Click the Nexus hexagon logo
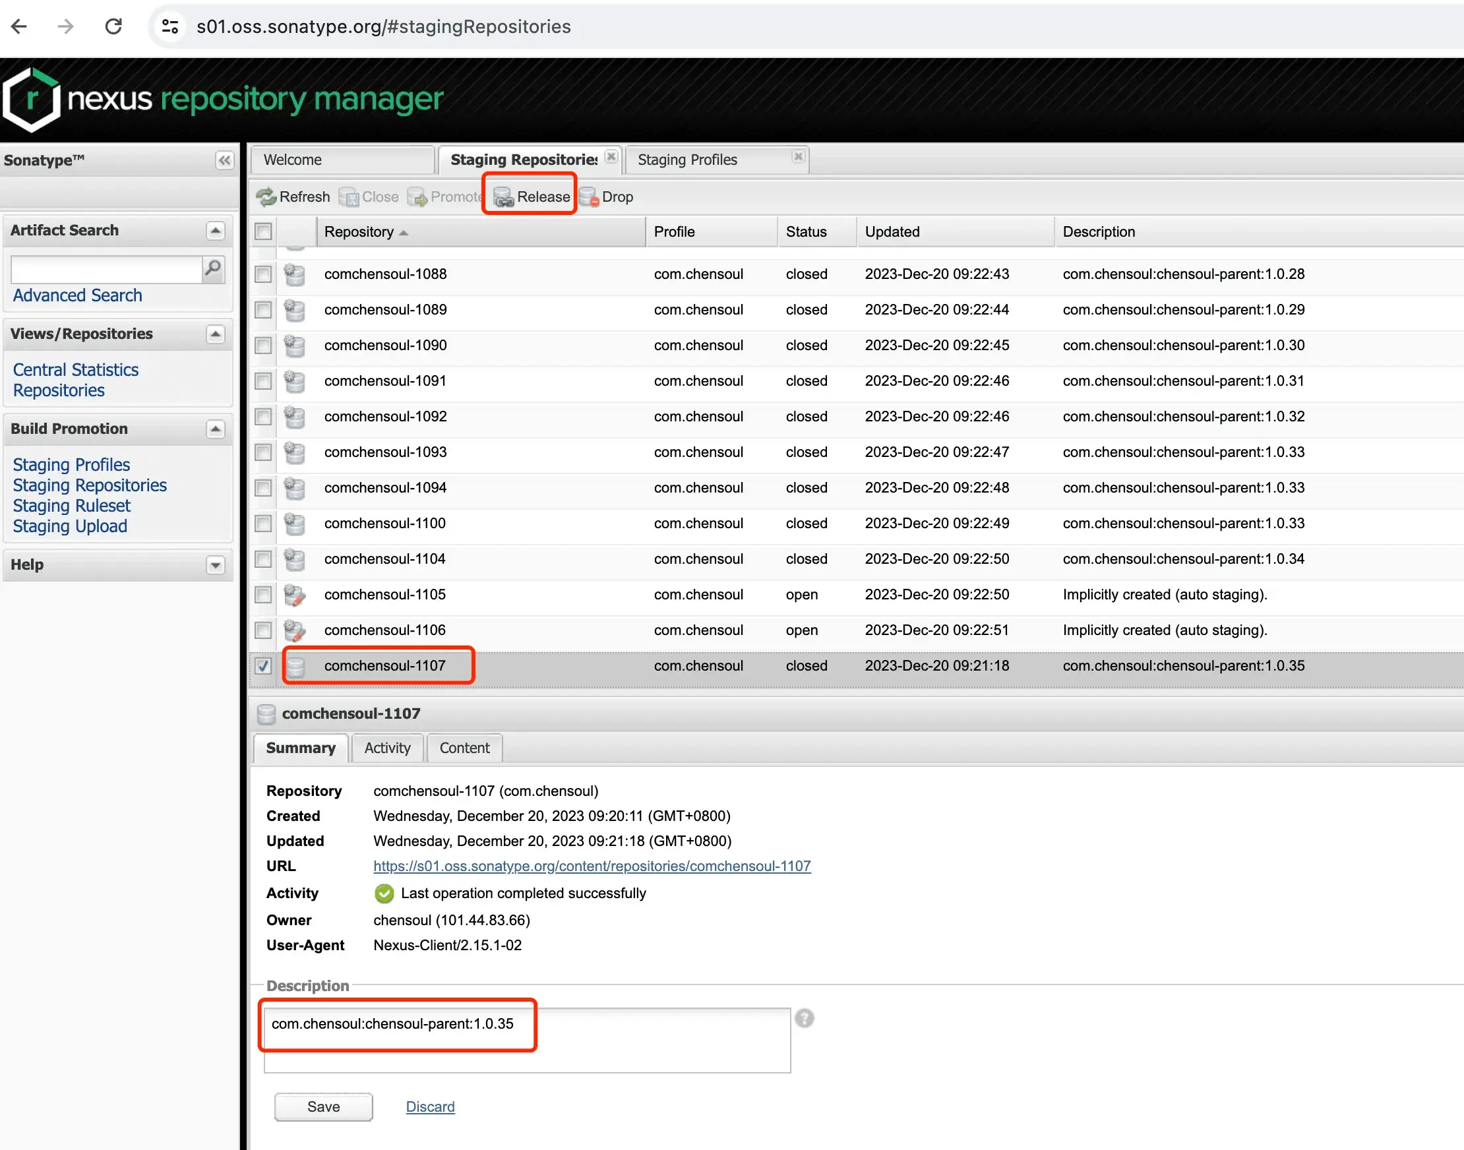 coord(31,100)
